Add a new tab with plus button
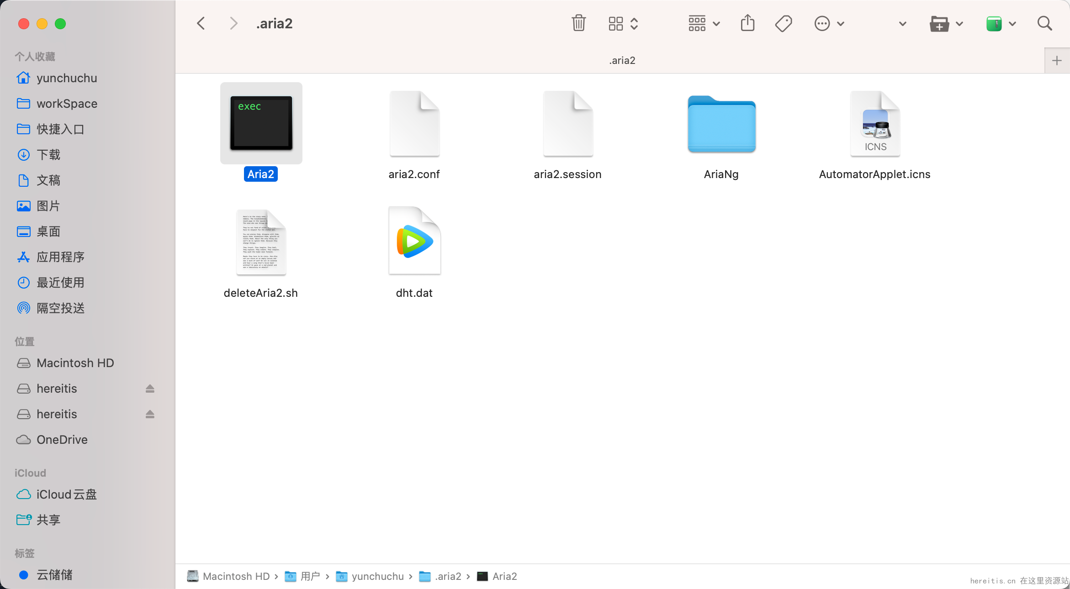 point(1057,60)
